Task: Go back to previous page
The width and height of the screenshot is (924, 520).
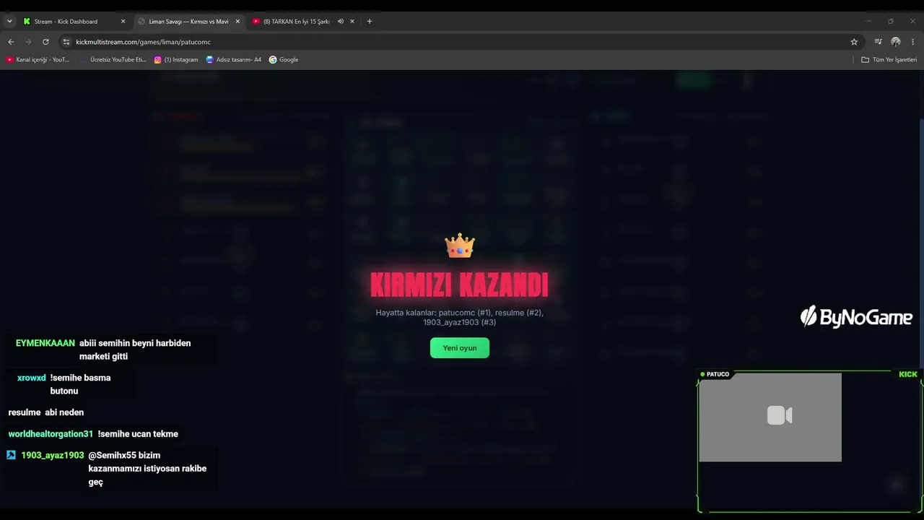Action: [x=11, y=42]
